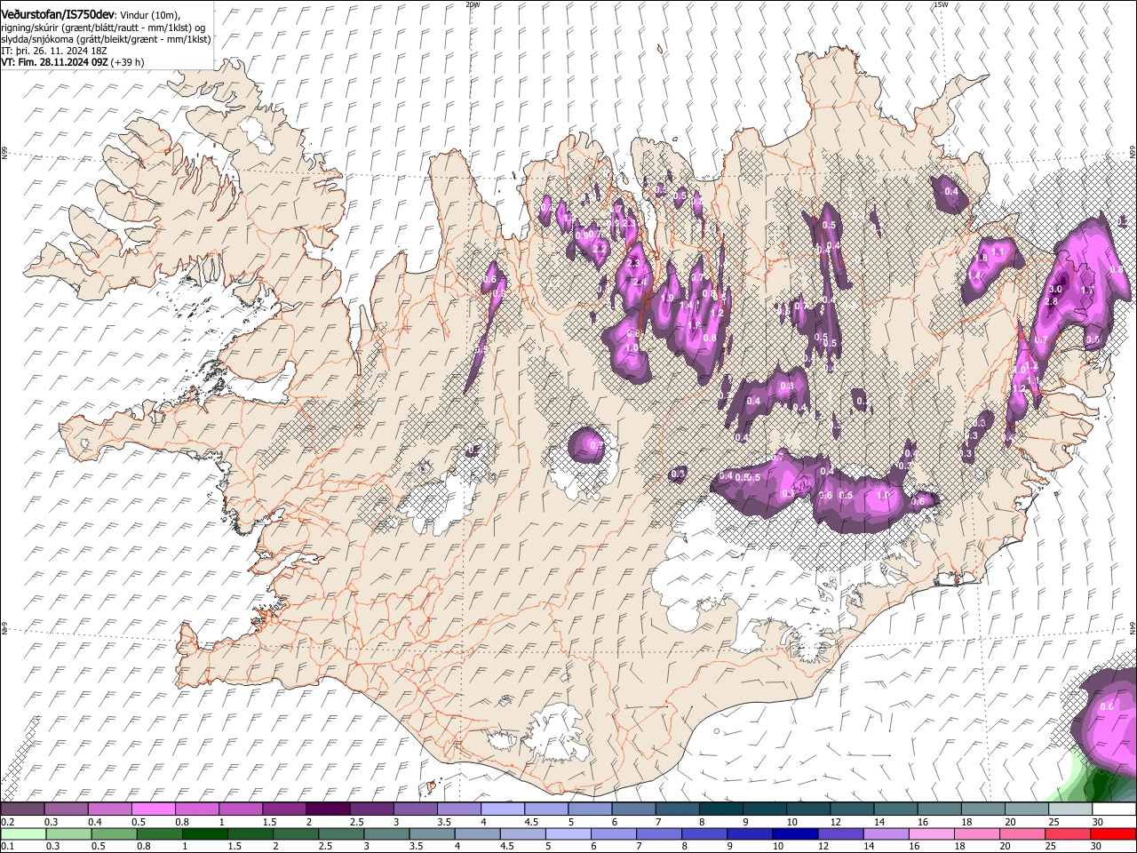The width and height of the screenshot is (1137, 853).
Task: Click the '2.8' snowfall value on the map
Action: 1051,302
